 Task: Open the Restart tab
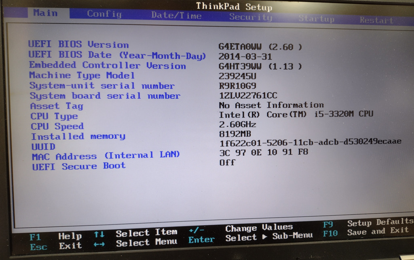[376, 20]
